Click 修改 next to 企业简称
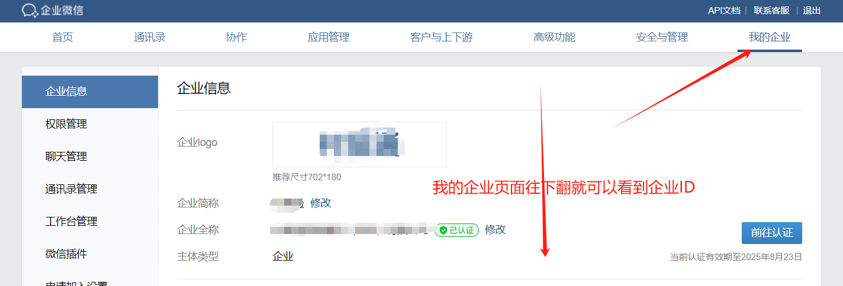Viewport: 843px width, 286px height. [x=321, y=203]
